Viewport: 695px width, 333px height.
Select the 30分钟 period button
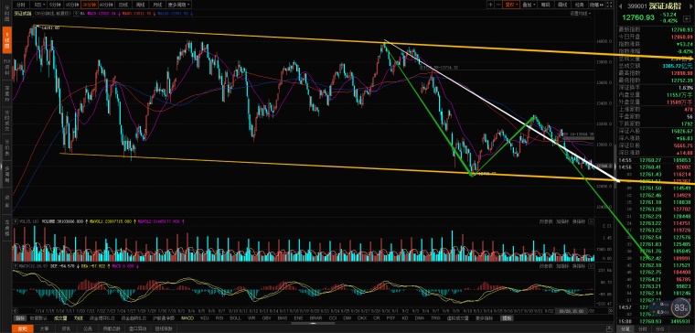pyautogui.click(x=89, y=5)
